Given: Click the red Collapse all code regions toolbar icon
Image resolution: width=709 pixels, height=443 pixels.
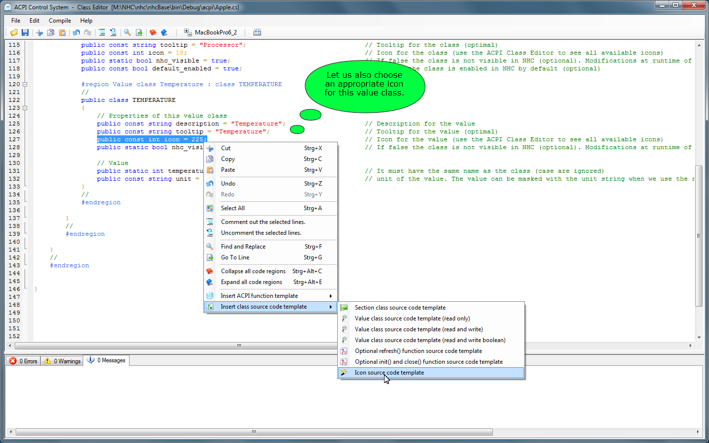Looking at the screenshot, I should (x=153, y=32).
